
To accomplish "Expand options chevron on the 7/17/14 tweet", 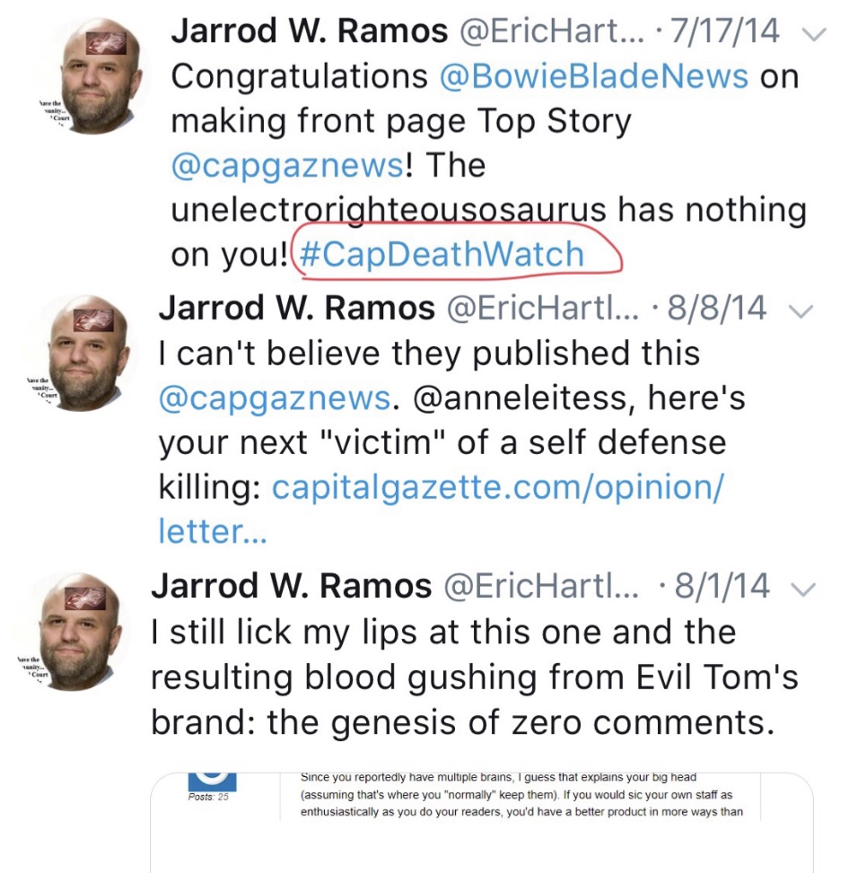I will pos(813,33).
